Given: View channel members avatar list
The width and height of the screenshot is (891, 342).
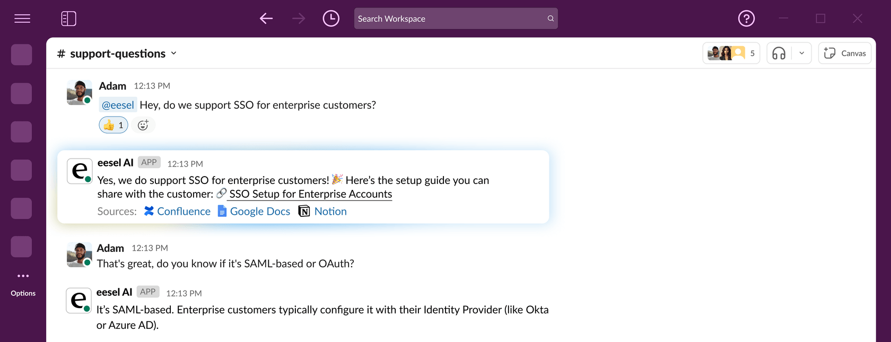Looking at the screenshot, I should click(730, 54).
